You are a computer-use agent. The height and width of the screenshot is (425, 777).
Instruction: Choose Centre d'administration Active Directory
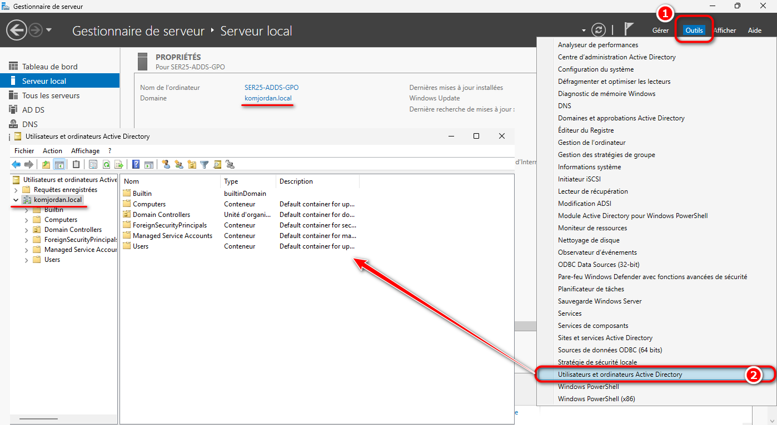(617, 57)
